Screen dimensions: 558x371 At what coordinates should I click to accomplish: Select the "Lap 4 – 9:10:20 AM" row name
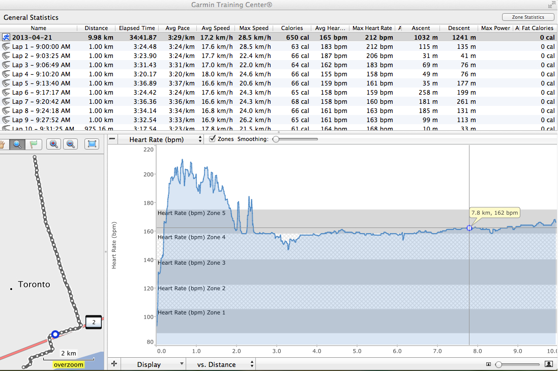41,74
